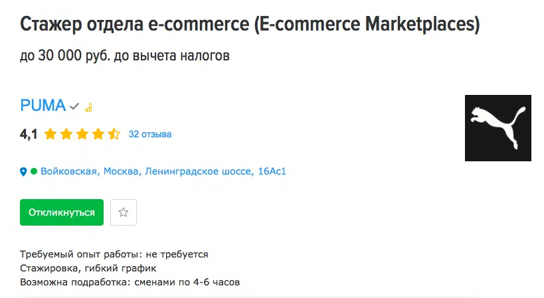This screenshot has height=298, width=544.
Task: Click the green Откликнуться button
Action: click(62, 212)
